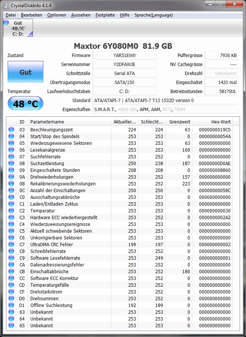The width and height of the screenshot is (246, 337).
Task: Select the disk tab showing Gut 48 °C
Action: tap(18, 28)
